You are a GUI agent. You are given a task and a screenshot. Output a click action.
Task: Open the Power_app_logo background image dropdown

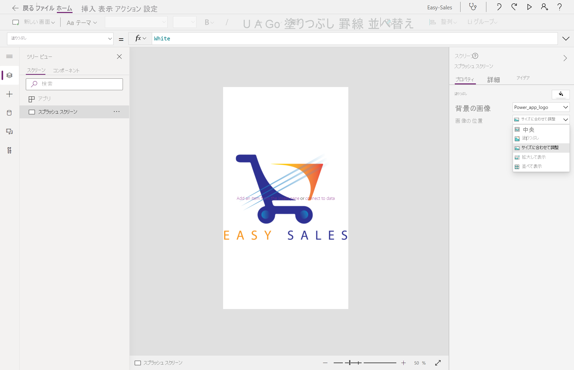click(x=541, y=107)
